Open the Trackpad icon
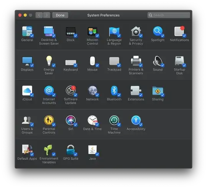The image size is (207, 188). (x=114, y=61)
